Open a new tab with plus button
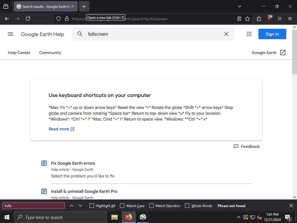The width and height of the screenshot is (297, 223). tap(84, 6)
